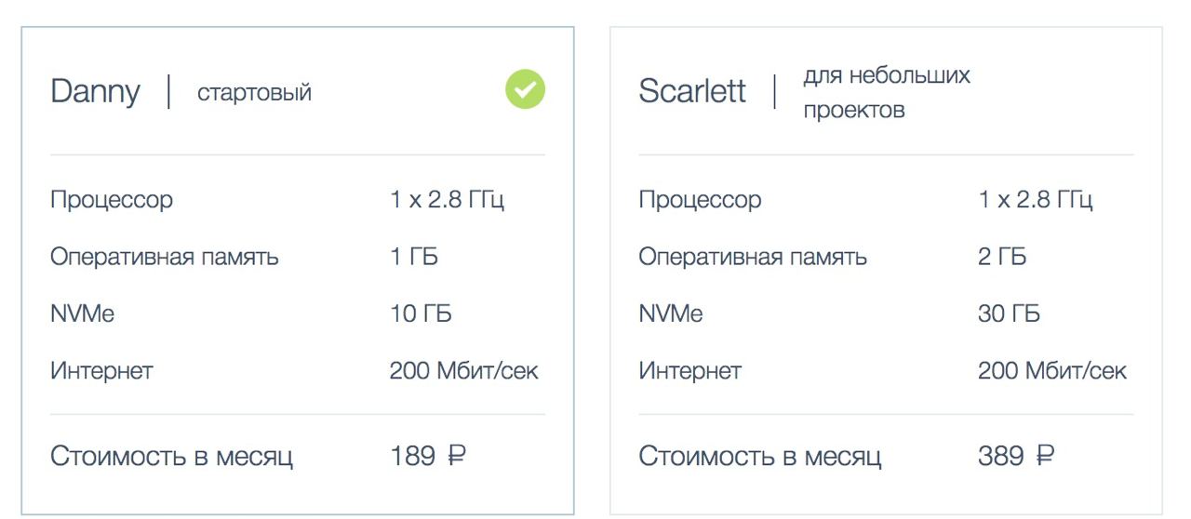Click Стоимость в месяц in the Scarlett card
The width and height of the screenshot is (1191, 519).
tap(760, 457)
